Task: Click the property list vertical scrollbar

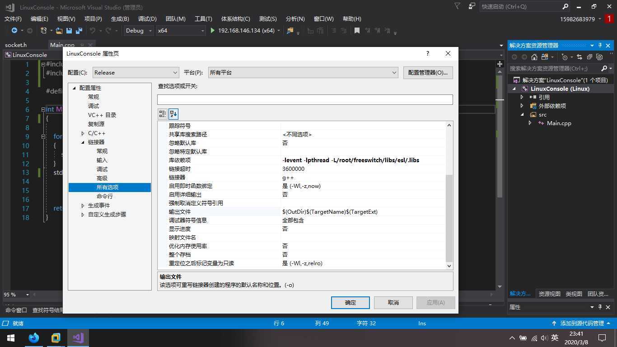Action: click(x=449, y=217)
